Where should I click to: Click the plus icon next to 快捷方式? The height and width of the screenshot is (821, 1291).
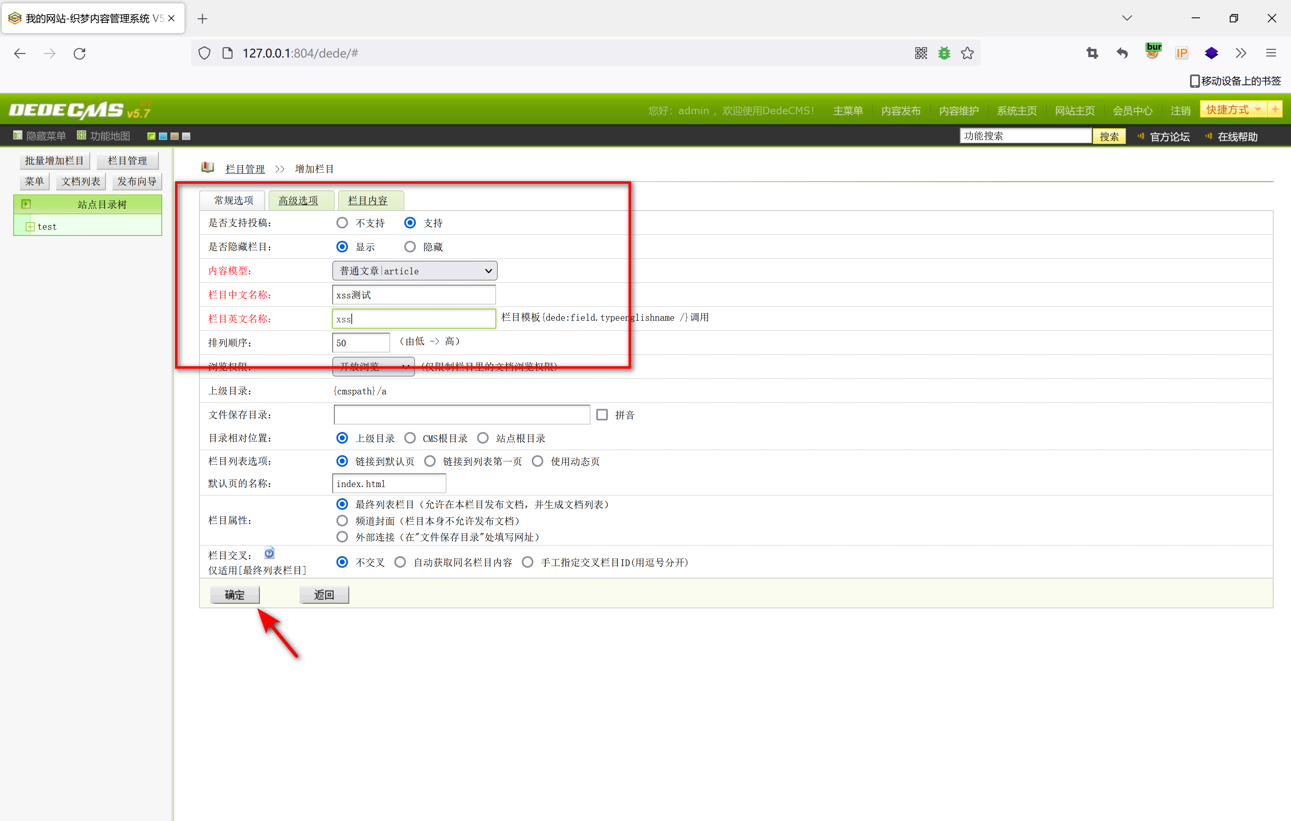tap(1275, 109)
